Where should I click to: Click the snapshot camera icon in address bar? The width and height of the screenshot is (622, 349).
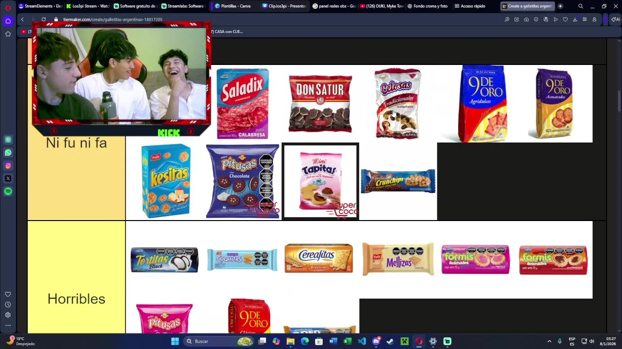click(x=526, y=19)
